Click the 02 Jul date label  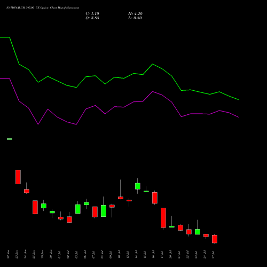[68, 255]
